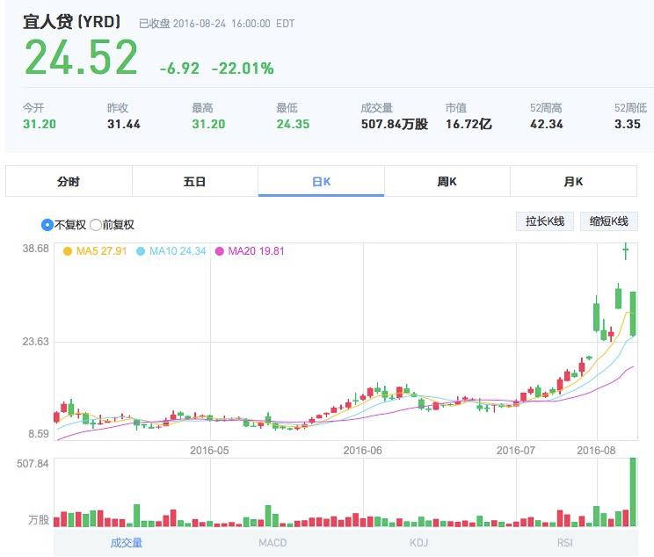The width and height of the screenshot is (654, 557).
Task: Click the 8.59 price axis label
Action: [39, 434]
